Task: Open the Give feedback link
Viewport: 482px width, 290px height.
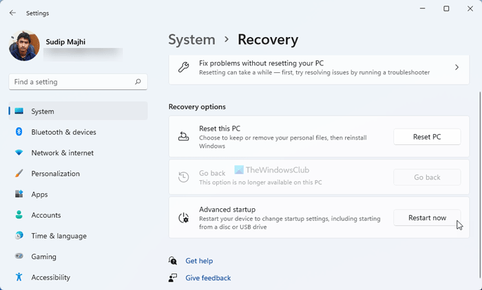Action: pyautogui.click(x=208, y=278)
